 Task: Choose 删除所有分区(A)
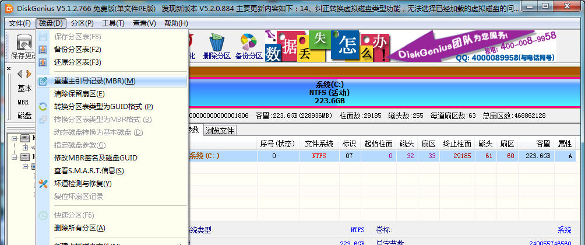(112, 228)
